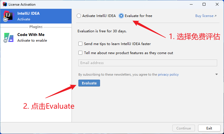Minimize the License Activation window
This screenshot has width=224, height=134.
click(x=191, y=5)
